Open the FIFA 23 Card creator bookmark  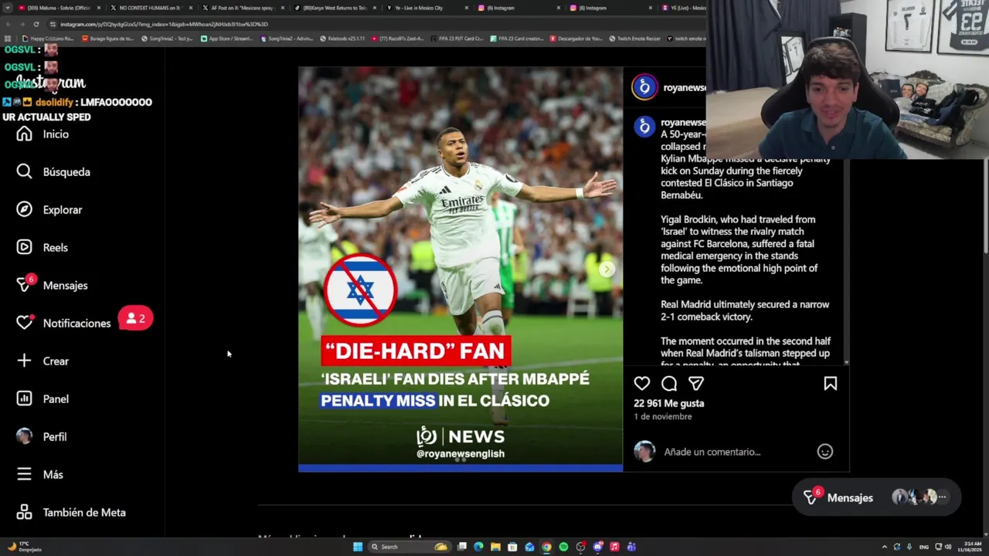coord(518,39)
